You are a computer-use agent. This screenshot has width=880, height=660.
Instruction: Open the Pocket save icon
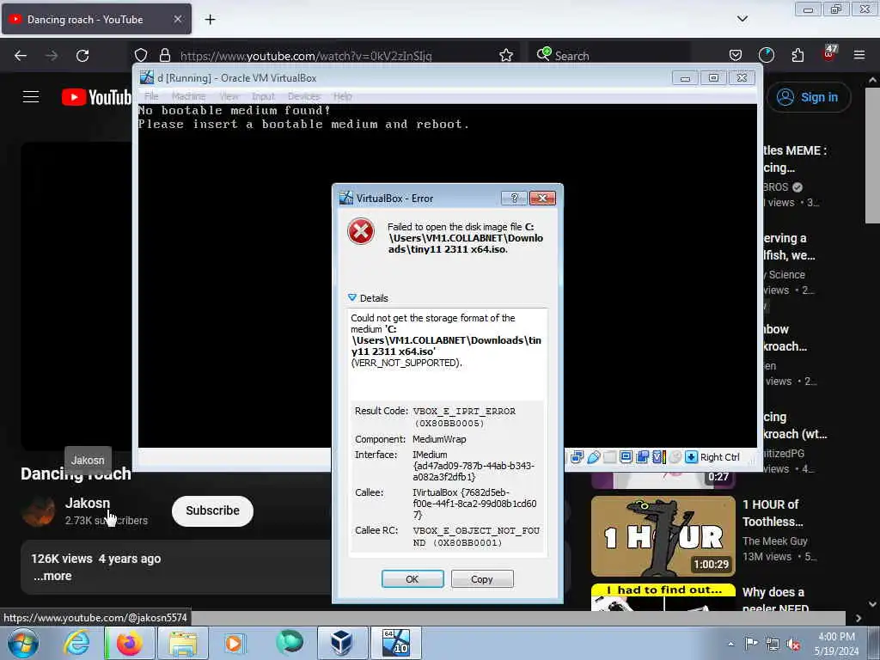736,55
